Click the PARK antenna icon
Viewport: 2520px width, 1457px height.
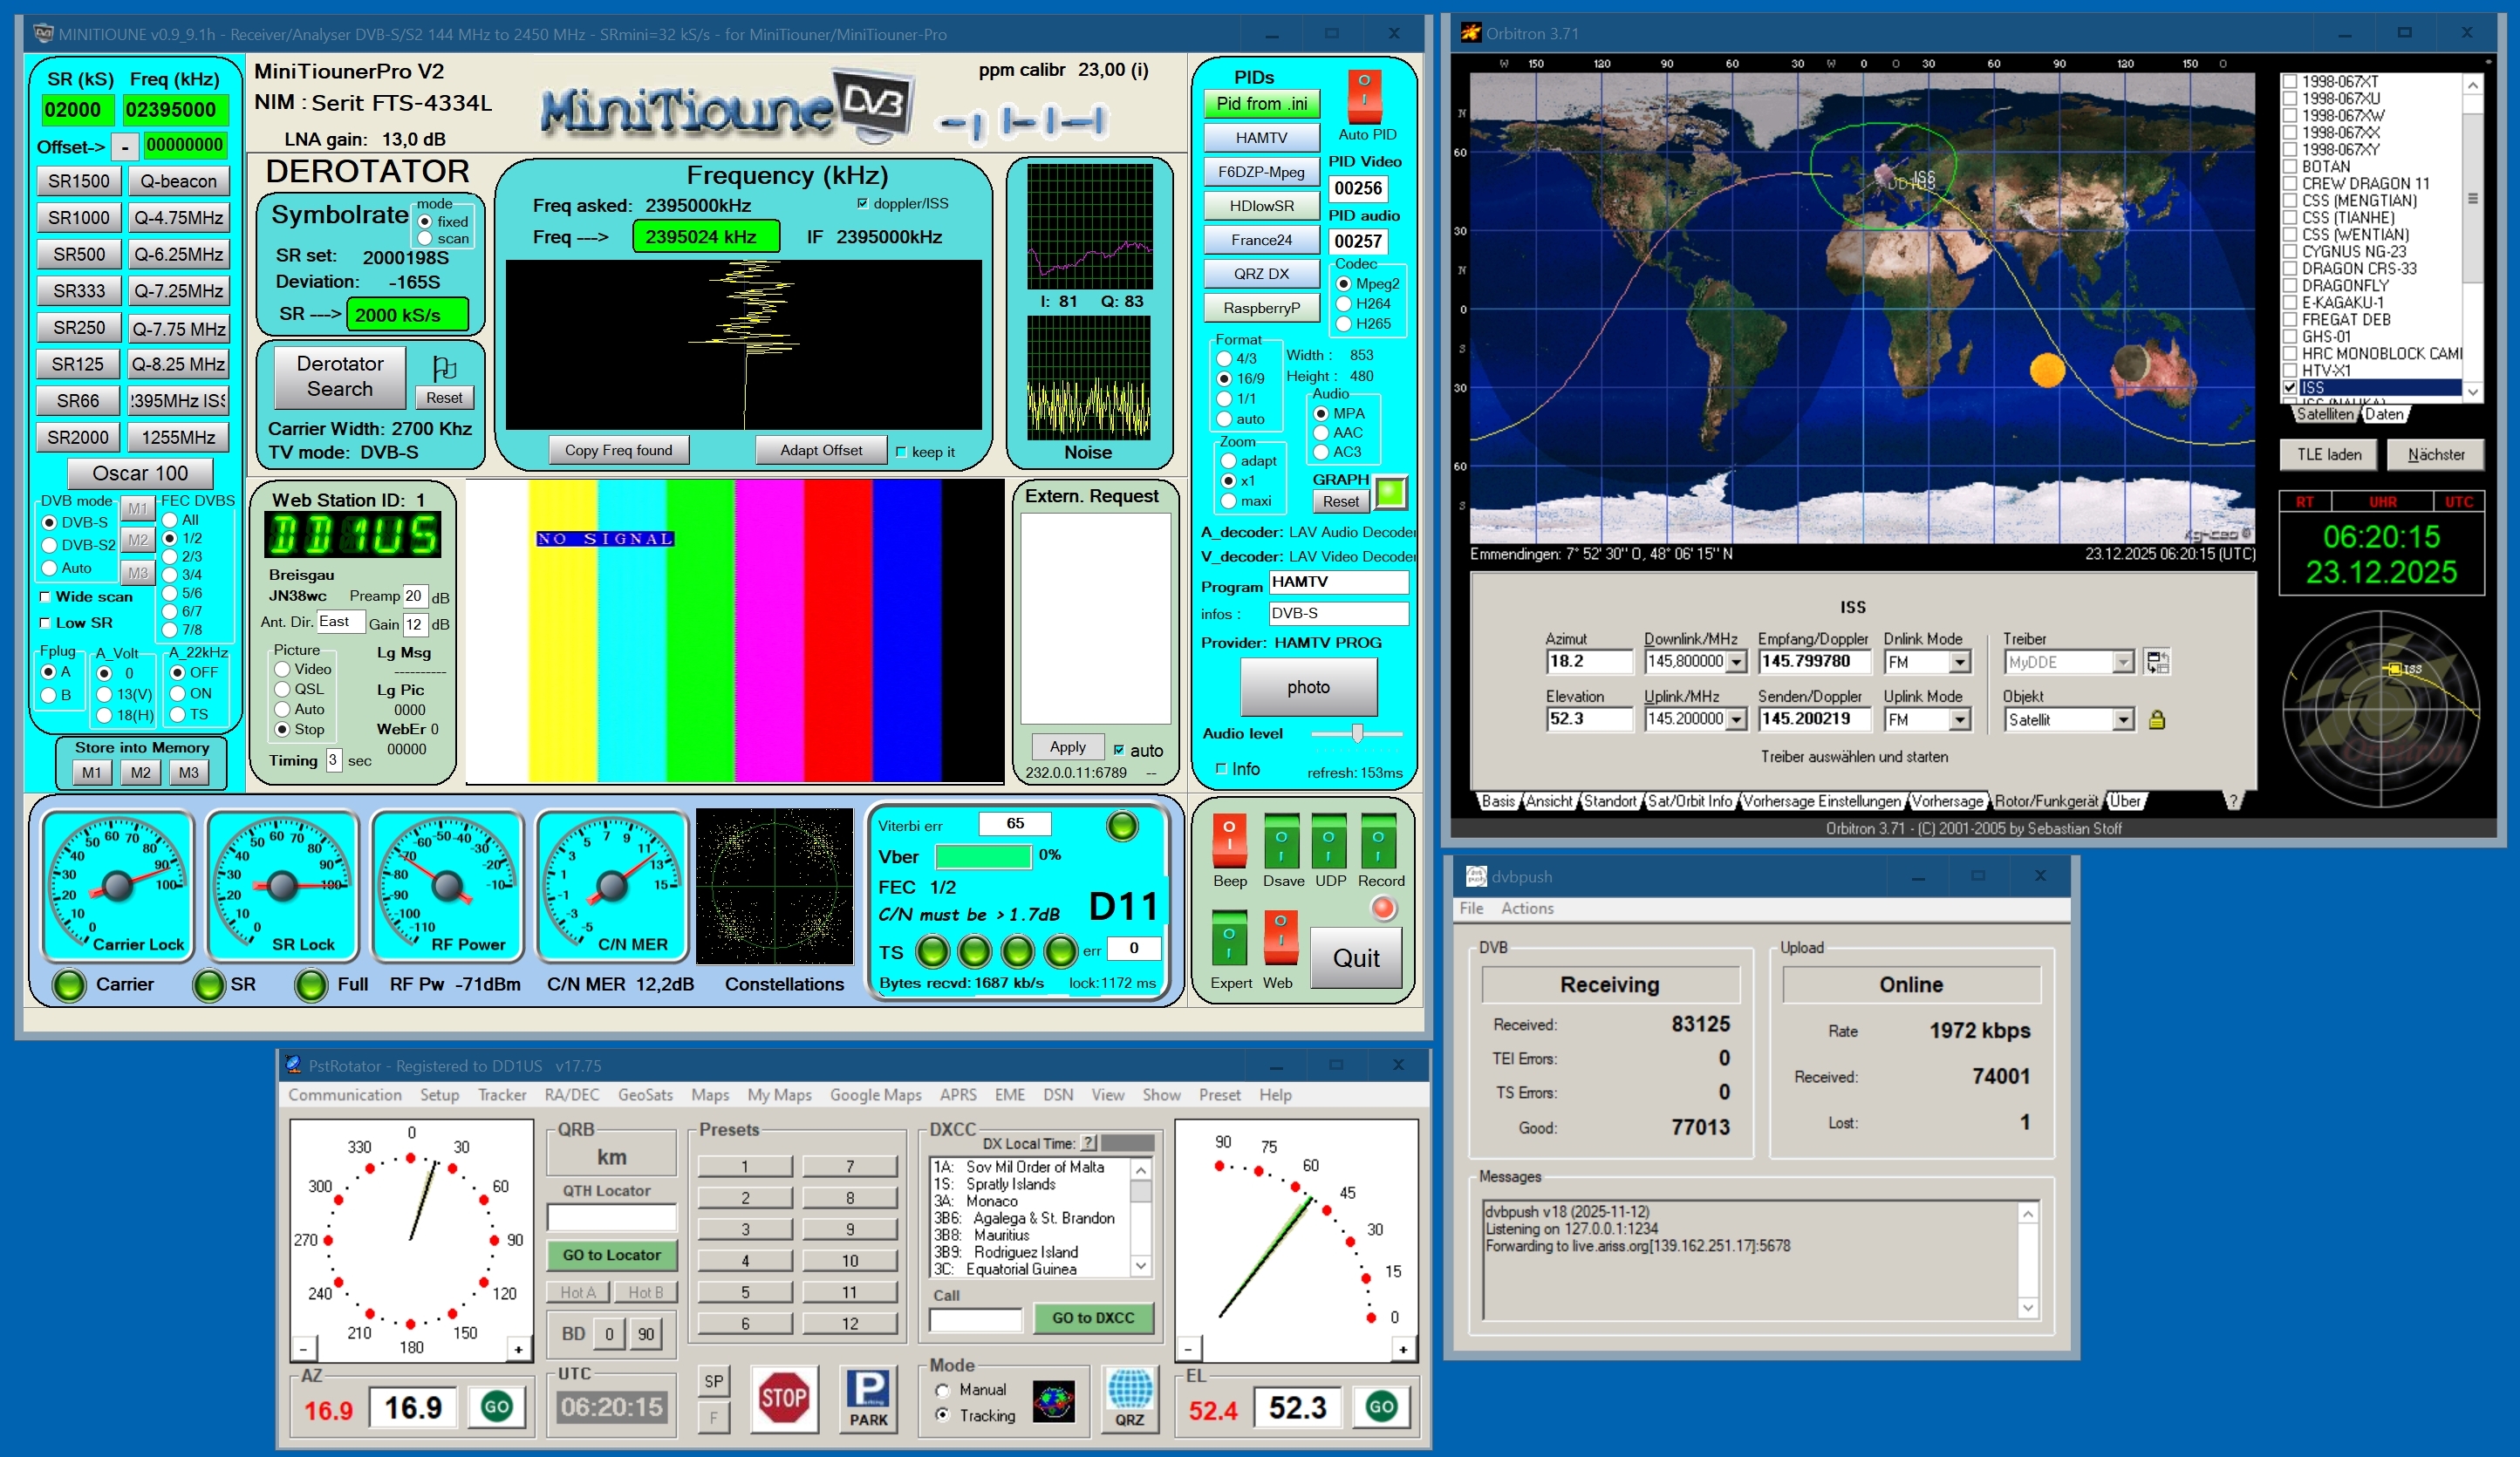click(x=867, y=1397)
